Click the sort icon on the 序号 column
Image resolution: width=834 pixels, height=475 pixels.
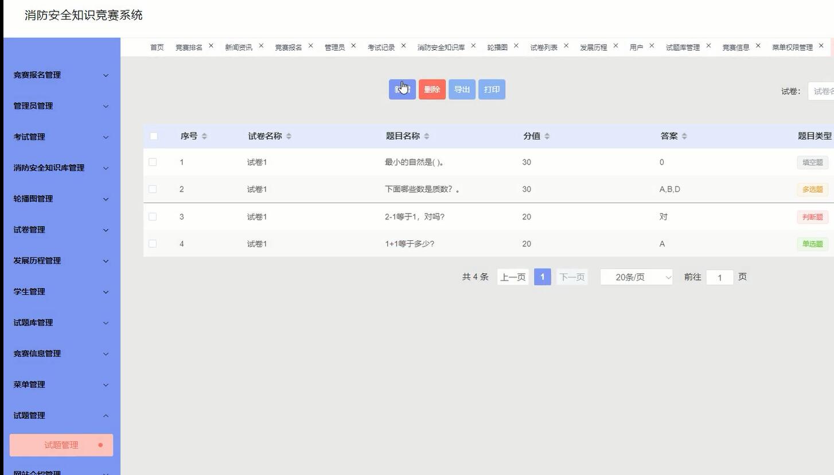click(x=203, y=136)
